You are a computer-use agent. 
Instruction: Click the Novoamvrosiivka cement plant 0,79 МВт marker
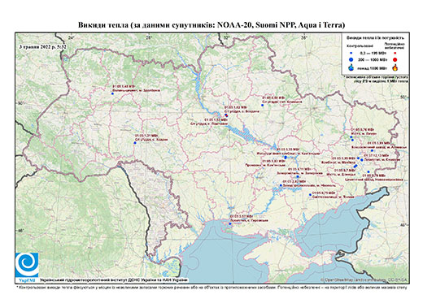(368, 172)
